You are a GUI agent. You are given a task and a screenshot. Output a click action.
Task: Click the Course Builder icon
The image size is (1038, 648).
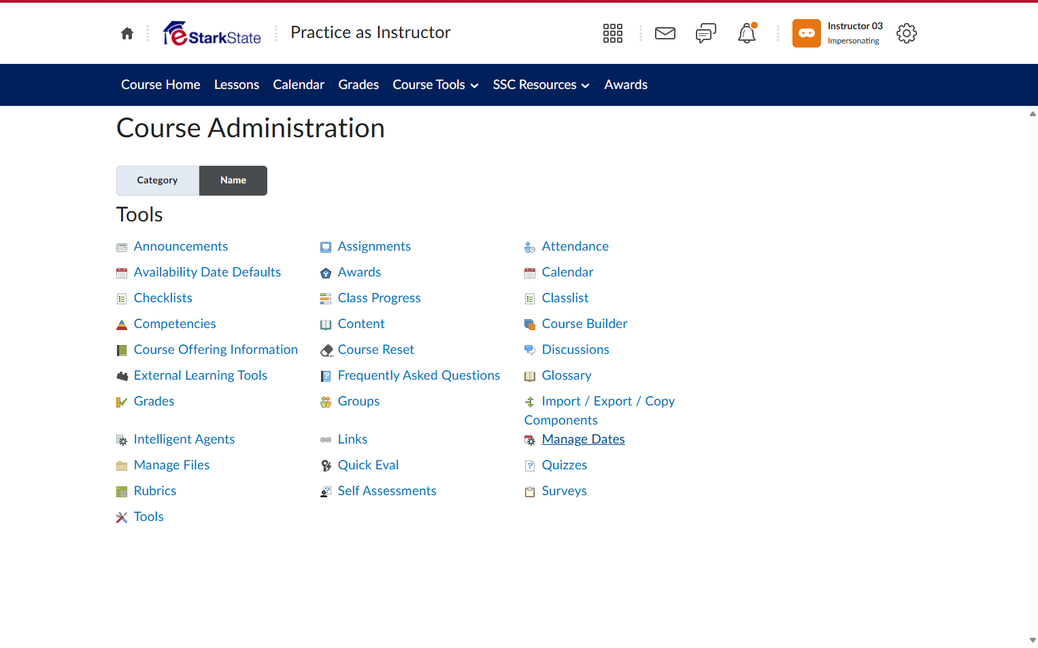530,325
